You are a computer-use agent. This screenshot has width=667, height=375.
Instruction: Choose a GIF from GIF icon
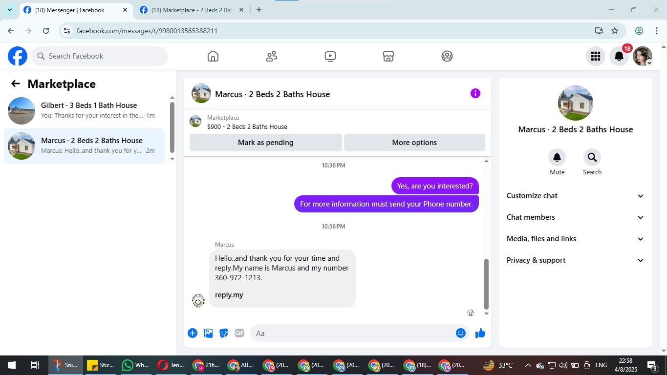tap(239, 333)
